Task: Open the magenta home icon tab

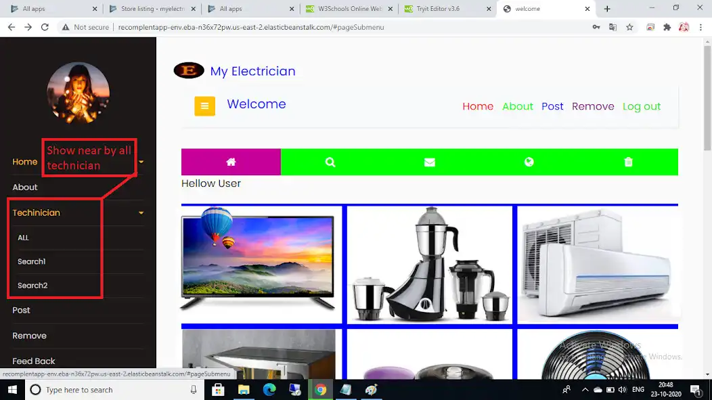Action: (x=231, y=162)
